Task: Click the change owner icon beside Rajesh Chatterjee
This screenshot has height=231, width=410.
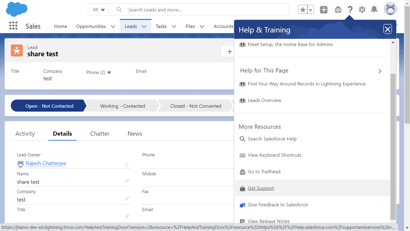Action: pyautogui.click(x=127, y=164)
